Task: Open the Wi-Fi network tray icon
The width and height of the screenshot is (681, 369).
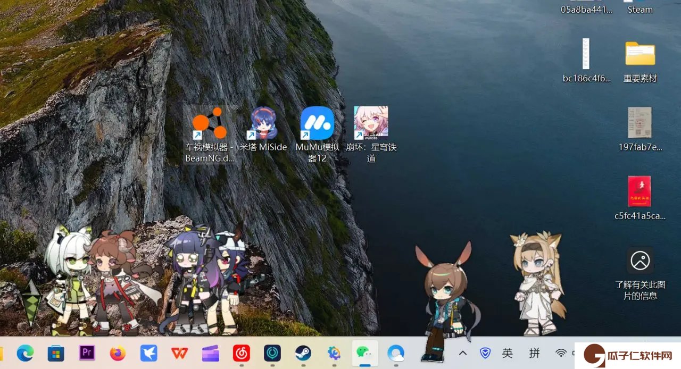Action: point(561,353)
